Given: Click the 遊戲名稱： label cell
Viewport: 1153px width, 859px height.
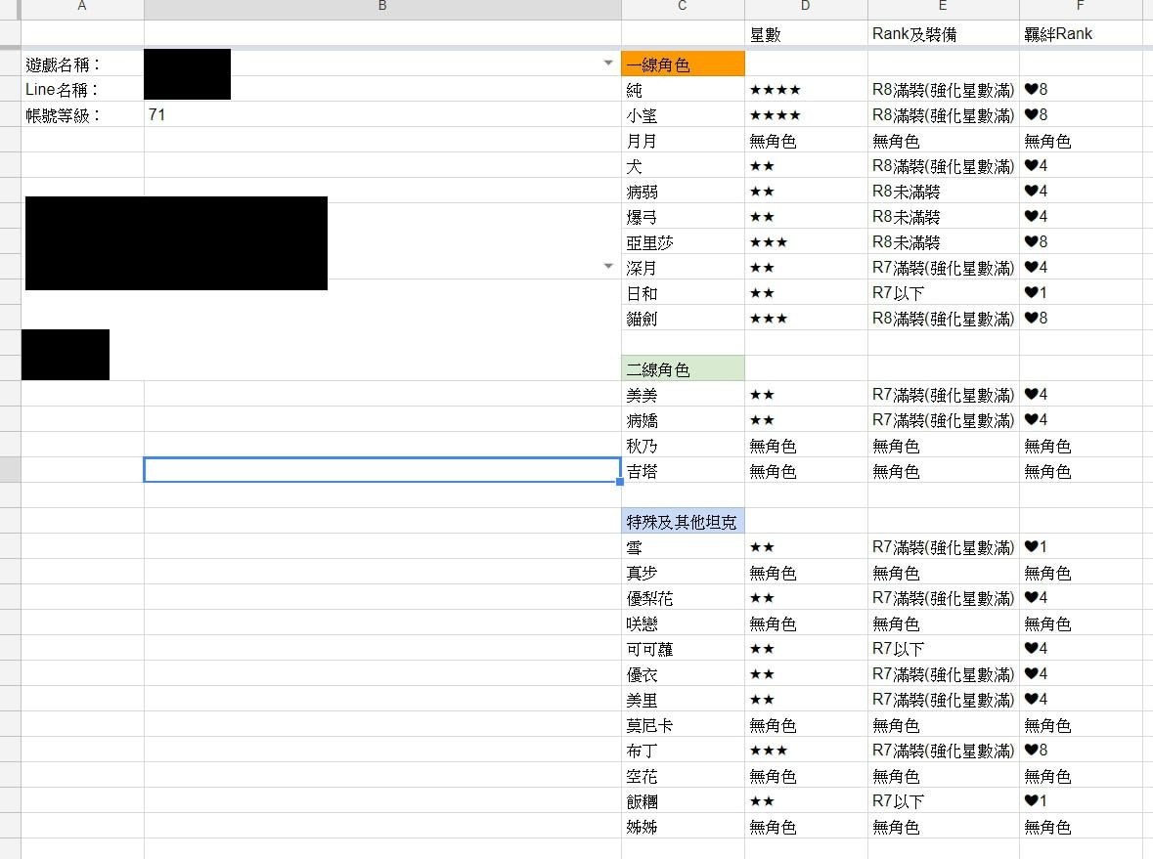Looking at the screenshot, I should click(x=82, y=64).
